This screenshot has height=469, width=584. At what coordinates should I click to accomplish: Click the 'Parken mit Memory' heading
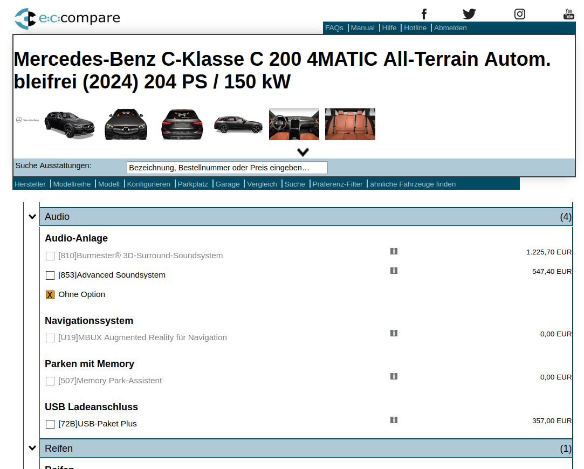(x=90, y=364)
